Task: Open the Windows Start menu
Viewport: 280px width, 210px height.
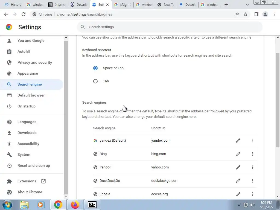Action: [7, 205]
